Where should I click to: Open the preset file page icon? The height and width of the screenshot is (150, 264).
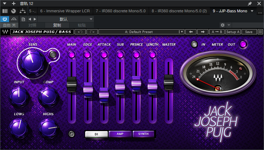[x=23, y=19]
